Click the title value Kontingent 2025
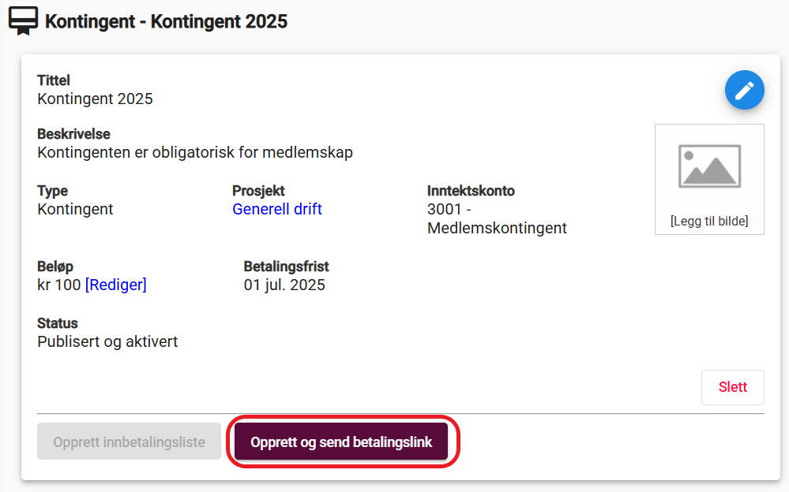789x492 pixels. coord(95,99)
